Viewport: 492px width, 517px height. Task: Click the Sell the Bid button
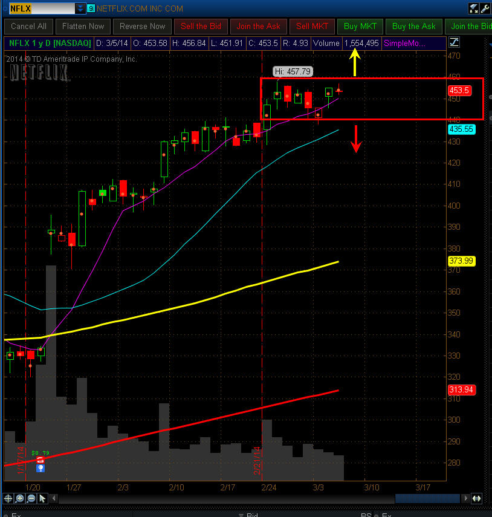click(201, 27)
